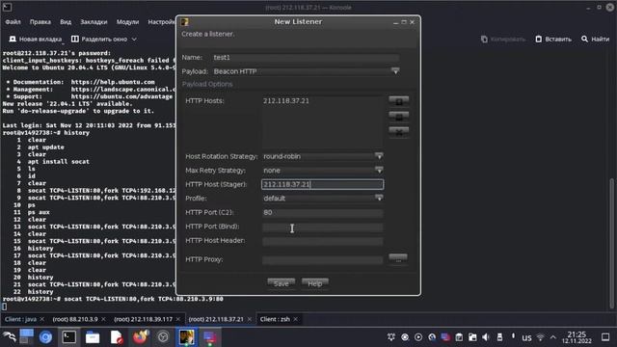Viewport: 617px width, 347px height.
Task: Open the Kali application menu on taskbar
Action: tap(9, 337)
